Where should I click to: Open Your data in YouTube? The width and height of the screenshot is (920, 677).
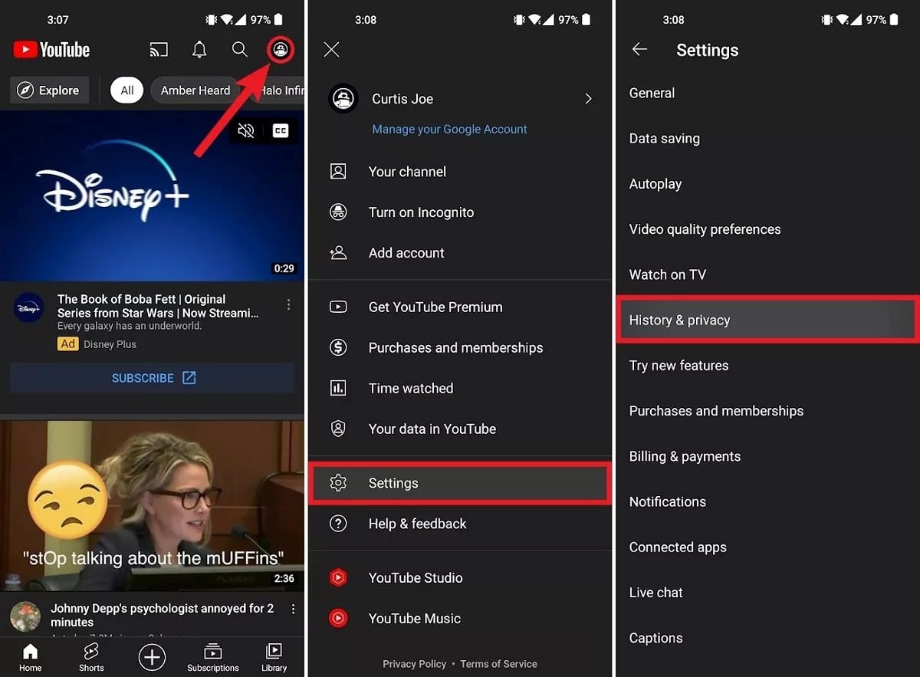coord(460,429)
